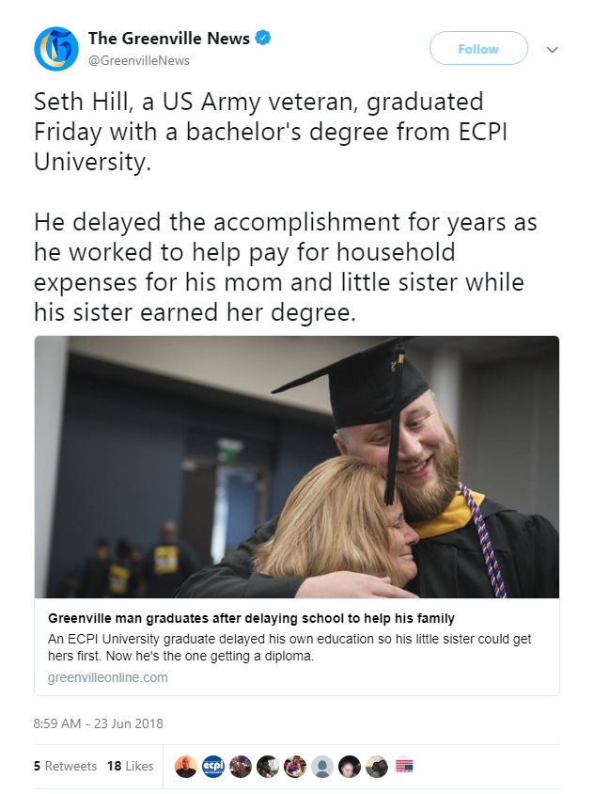Click the first liker avatar with orange background

coord(186,767)
